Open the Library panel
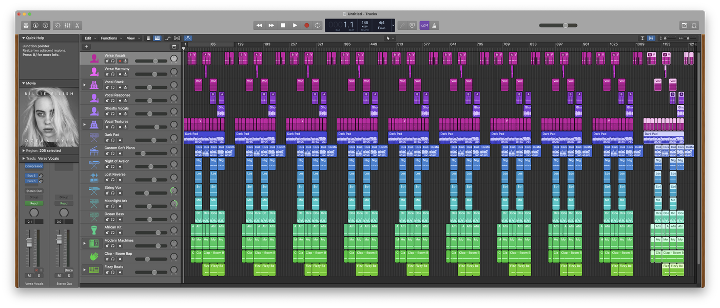This screenshot has width=720, height=308. 26,25
